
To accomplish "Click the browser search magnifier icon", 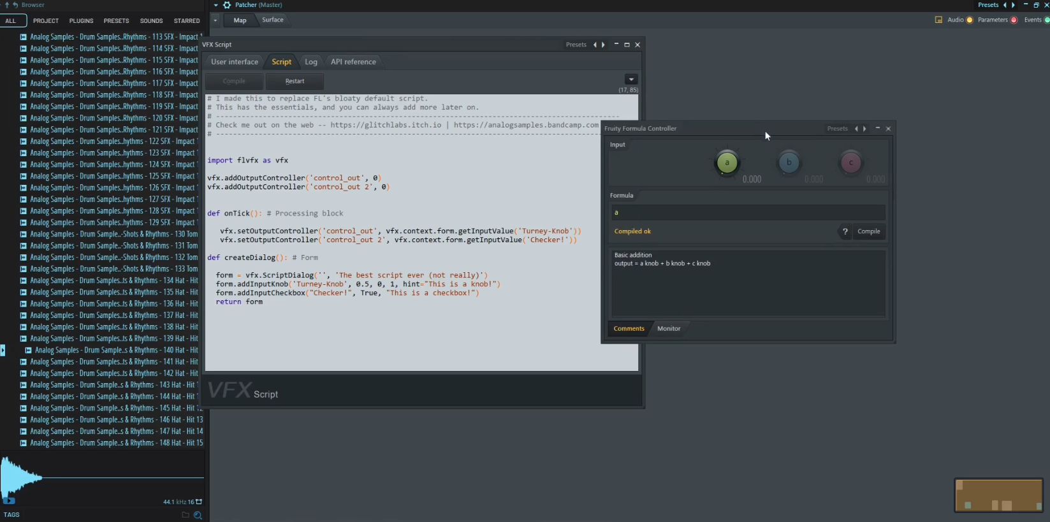I will tap(198, 515).
